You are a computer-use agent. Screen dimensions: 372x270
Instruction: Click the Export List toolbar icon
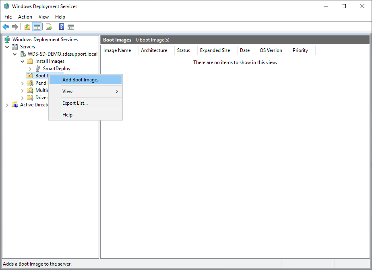[x=49, y=27]
